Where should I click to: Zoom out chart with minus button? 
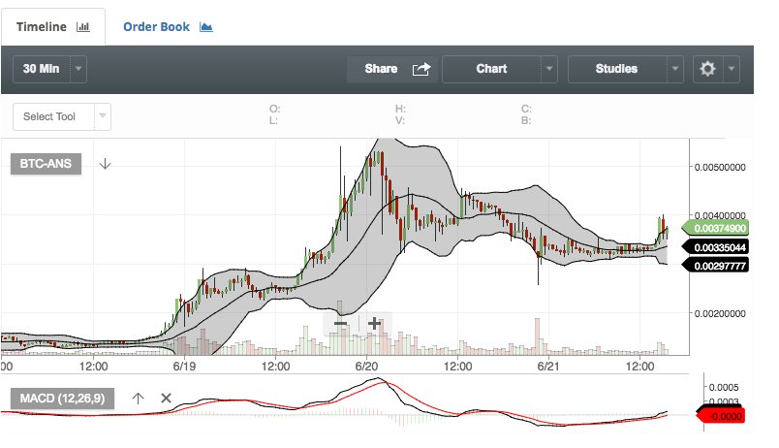[340, 324]
